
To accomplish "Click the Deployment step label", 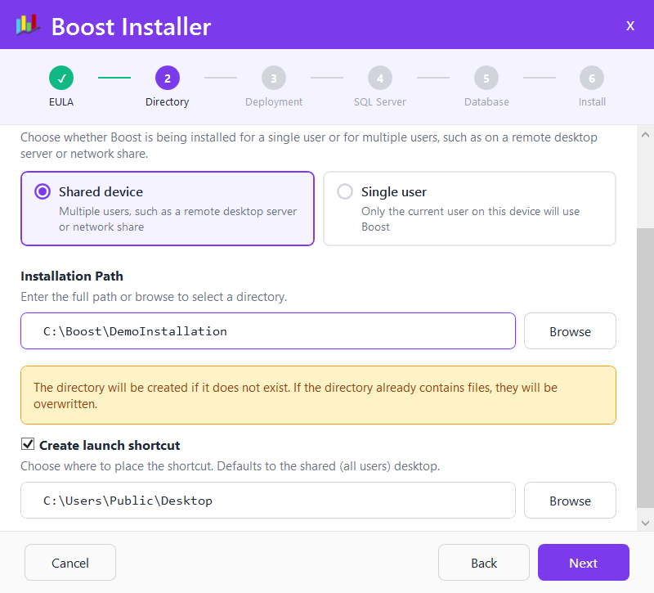I will point(274,101).
